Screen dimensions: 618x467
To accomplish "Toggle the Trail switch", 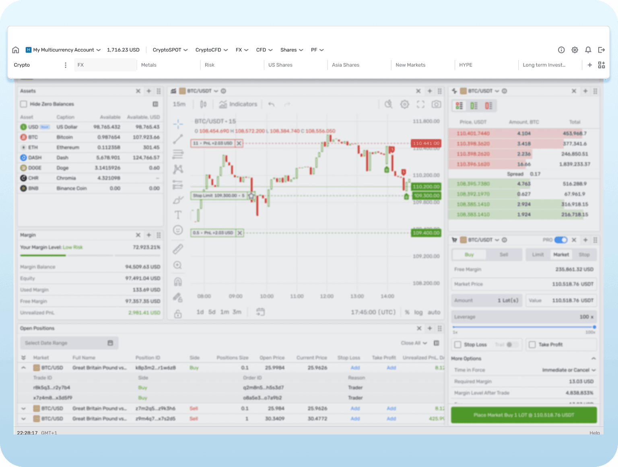I will point(511,345).
